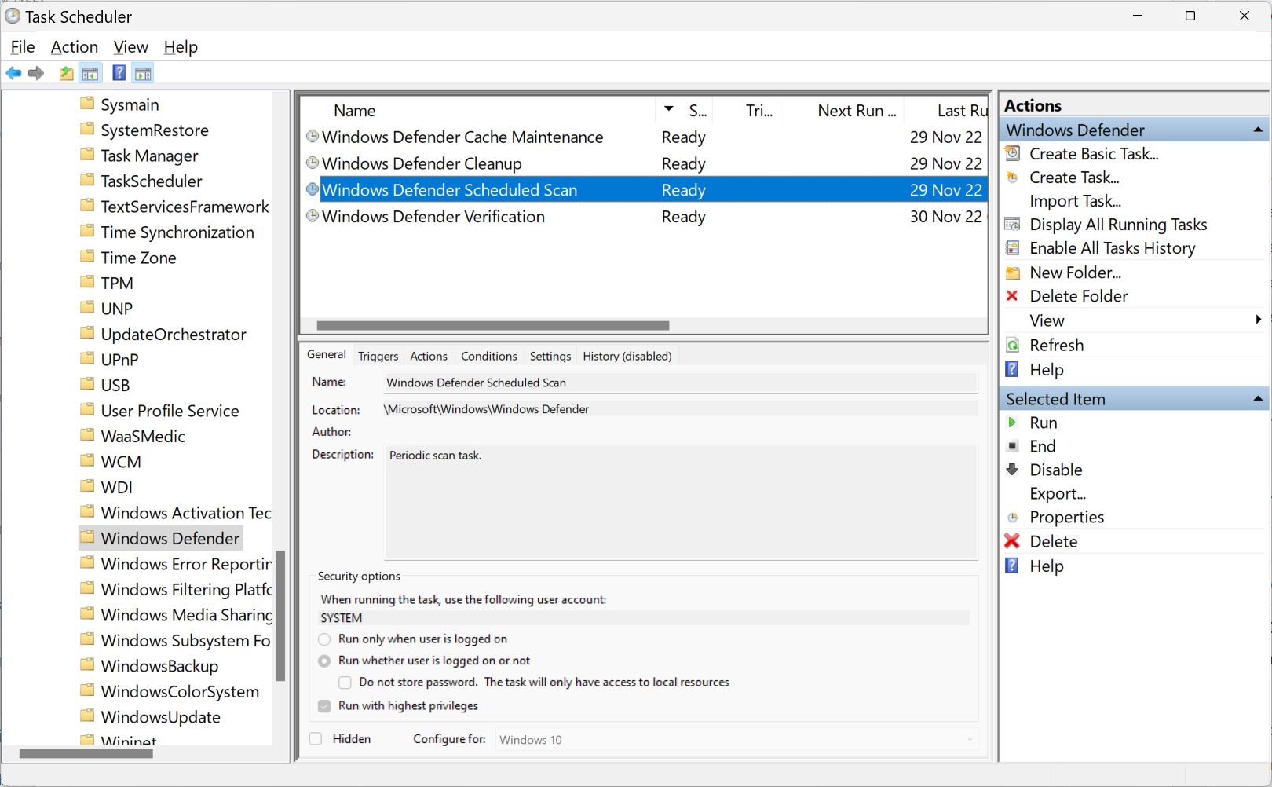The image size is (1272, 787).
Task: Switch to the Triggers tab
Action: pyautogui.click(x=378, y=356)
